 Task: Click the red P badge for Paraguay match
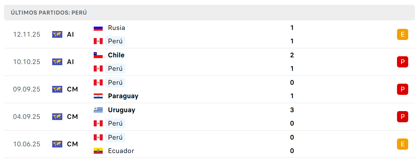(x=402, y=89)
